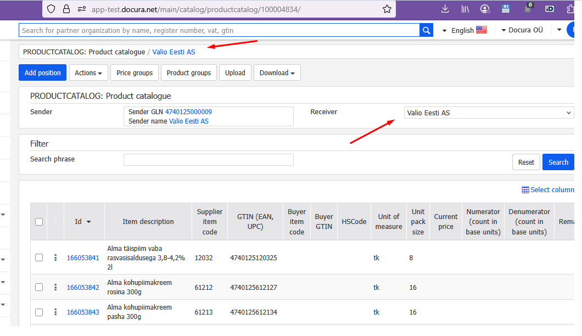The height and width of the screenshot is (336, 582).
Task: Focus the partner organization search field
Action: coord(219,30)
